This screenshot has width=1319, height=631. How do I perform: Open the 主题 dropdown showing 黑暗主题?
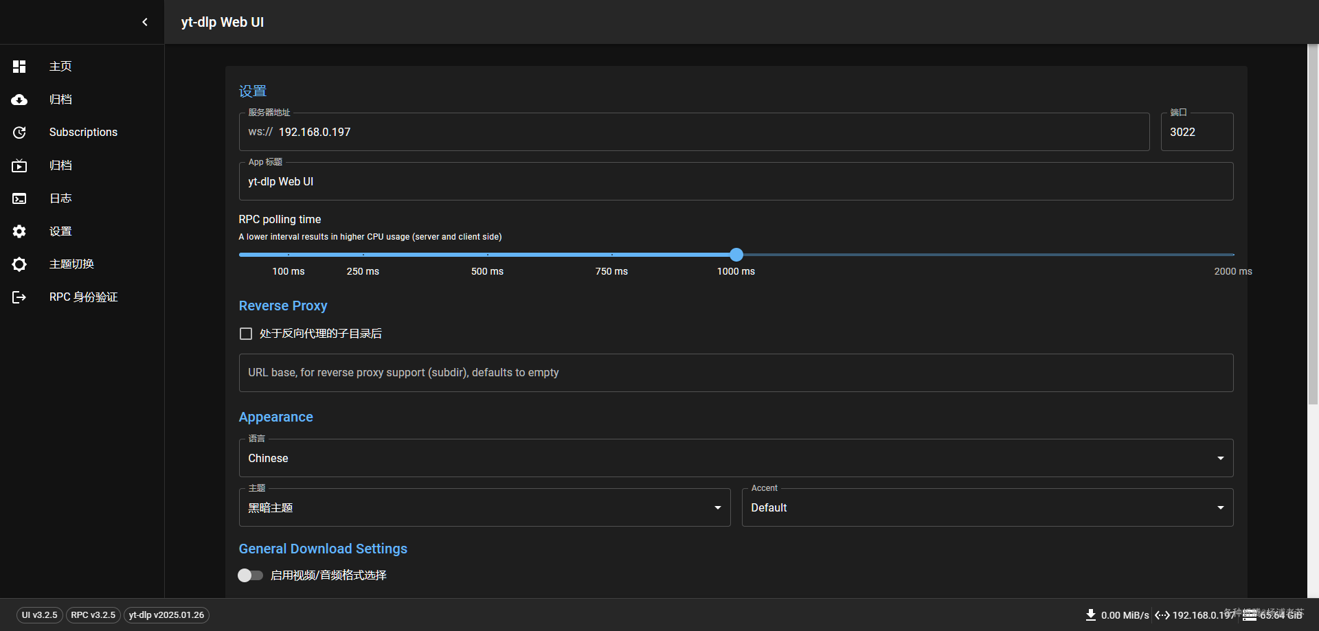(x=484, y=507)
